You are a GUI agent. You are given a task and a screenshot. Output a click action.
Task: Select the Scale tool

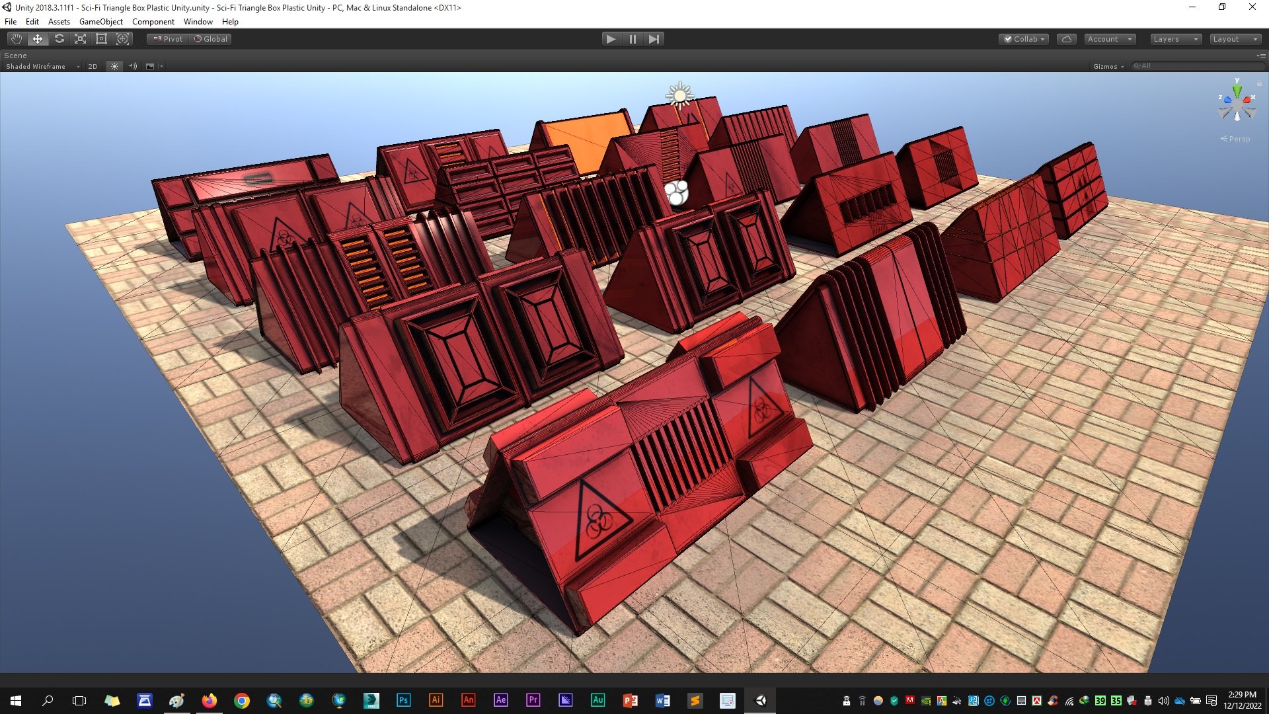pyautogui.click(x=80, y=39)
